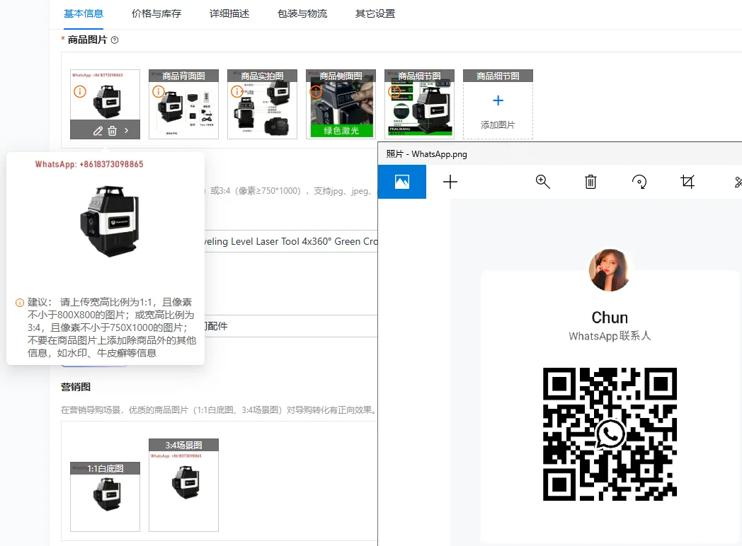The image size is (742, 546).
Task: Click the 3:4场景图 marketing image
Action: [x=183, y=485]
